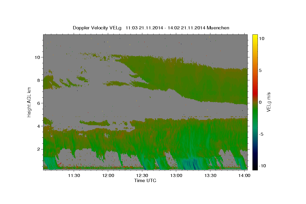Screen dimensions: 306x204
Task: Click the 'Time UTC' axis title
Action: coord(145,181)
